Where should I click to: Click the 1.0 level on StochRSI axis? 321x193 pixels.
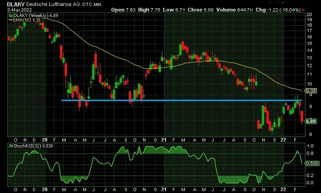(310, 146)
